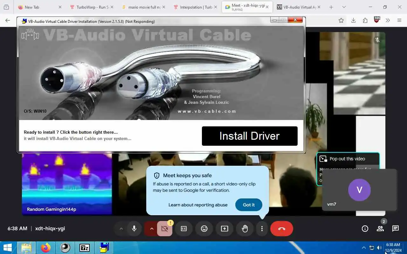Viewport: 407px width, 254px height.
Task: Leave the call with red hang-up button
Action: 282,229
